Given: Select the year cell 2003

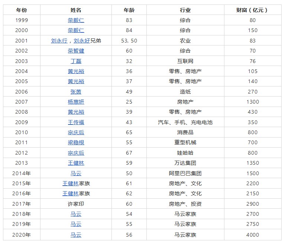Looking at the screenshot, I should (x=22, y=61).
